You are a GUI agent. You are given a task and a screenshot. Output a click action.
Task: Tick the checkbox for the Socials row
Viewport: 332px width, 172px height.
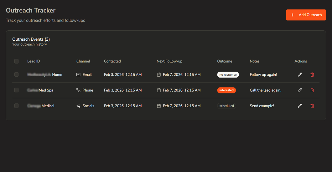point(16,106)
